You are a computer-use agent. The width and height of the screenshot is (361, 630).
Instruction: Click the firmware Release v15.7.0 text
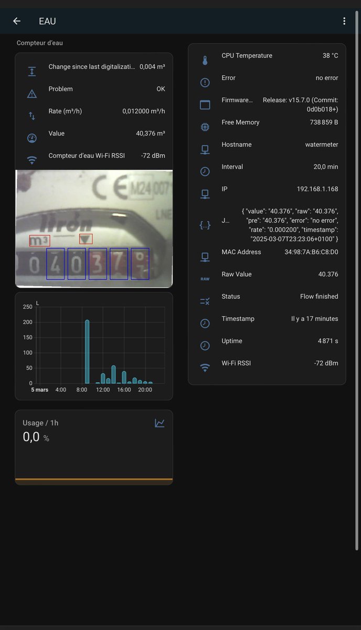[x=300, y=104]
